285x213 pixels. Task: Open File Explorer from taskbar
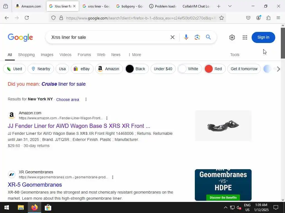click(x=21, y=207)
